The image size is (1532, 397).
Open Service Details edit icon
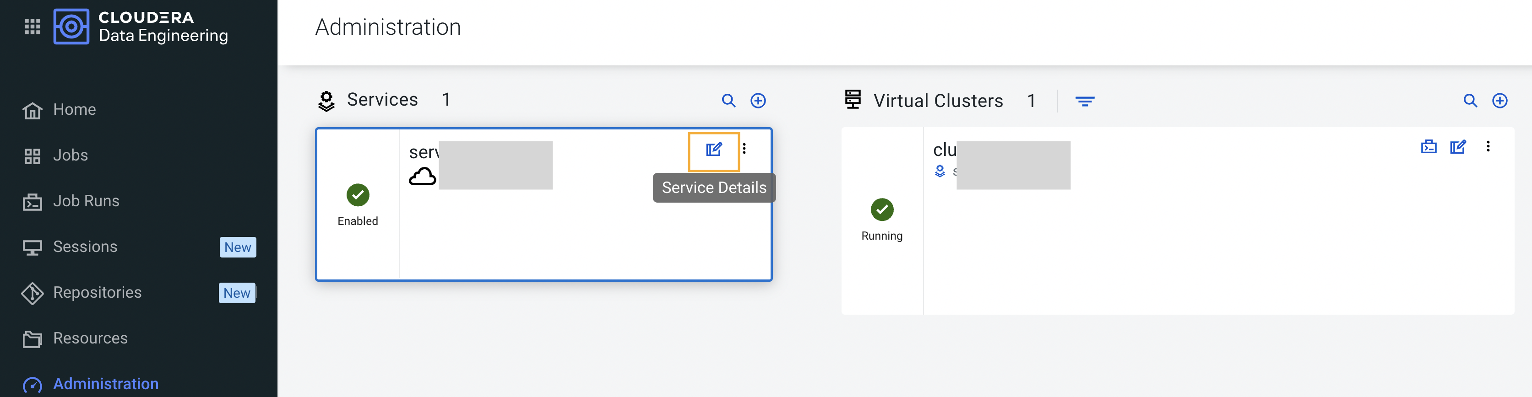click(713, 150)
